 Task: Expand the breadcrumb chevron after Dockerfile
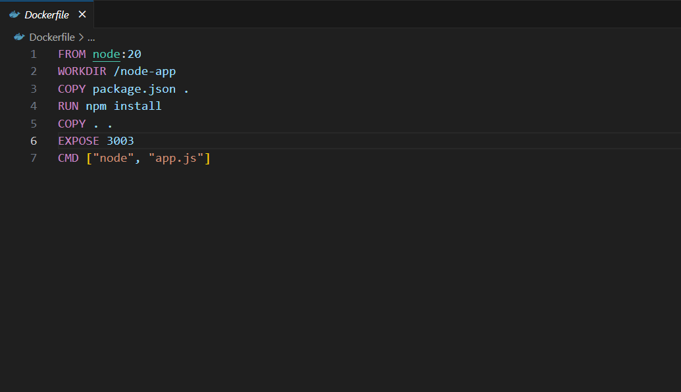coord(81,37)
